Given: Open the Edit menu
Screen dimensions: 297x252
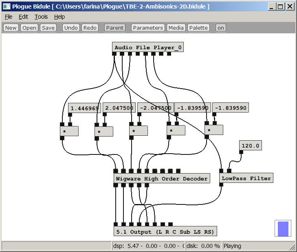Looking at the screenshot, I should coord(23,17).
